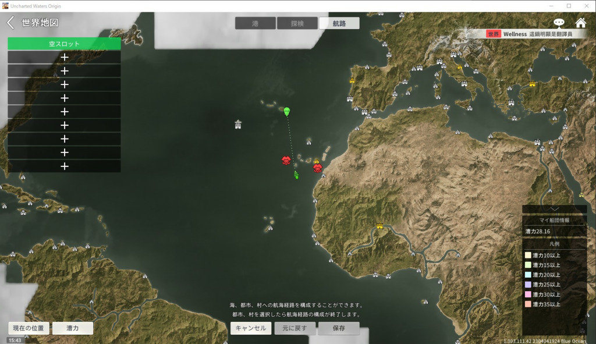
Task: Click the 漕力15以上 legend label
Action: tap(547, 265)
